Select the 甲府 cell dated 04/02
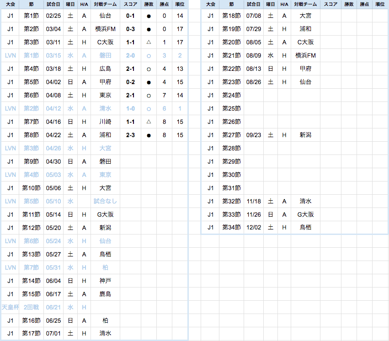 click(105, 82)
